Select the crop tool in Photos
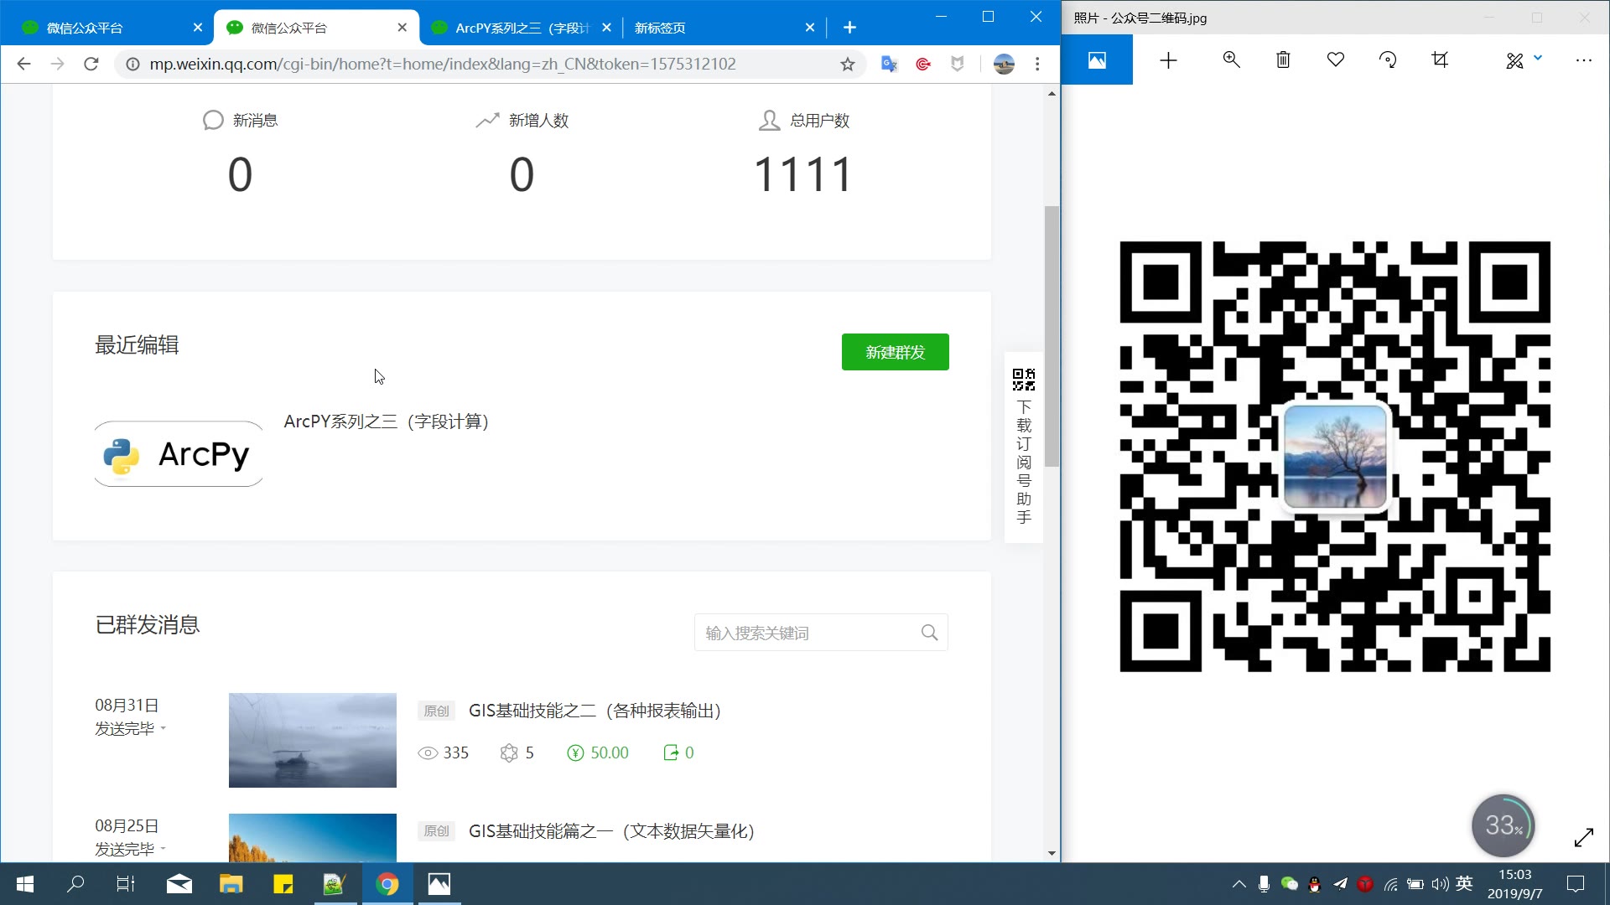Image resolution: width=1610 pixels, height=905 pixels. 1440,59
